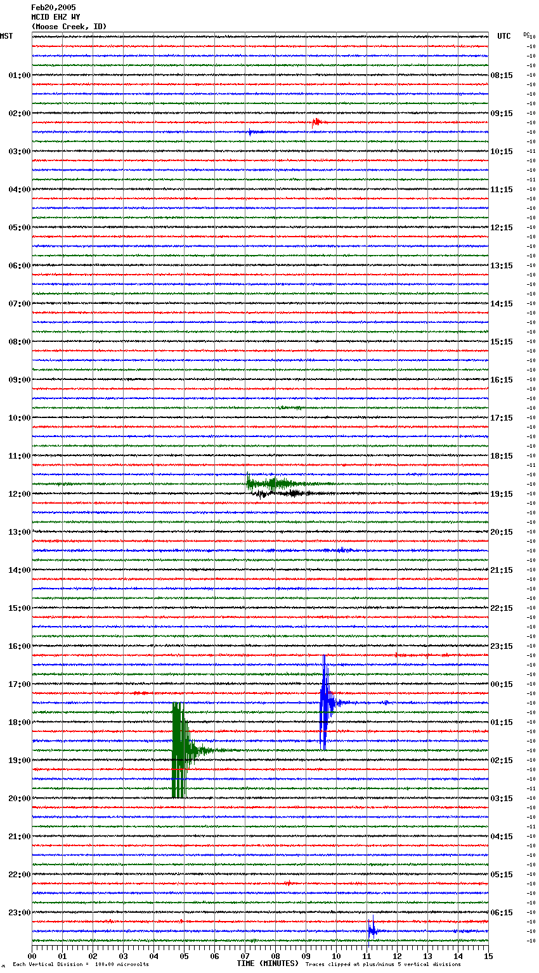Click the 23:00 MST time label
539x973 pixels.
(x=20, y=913)
